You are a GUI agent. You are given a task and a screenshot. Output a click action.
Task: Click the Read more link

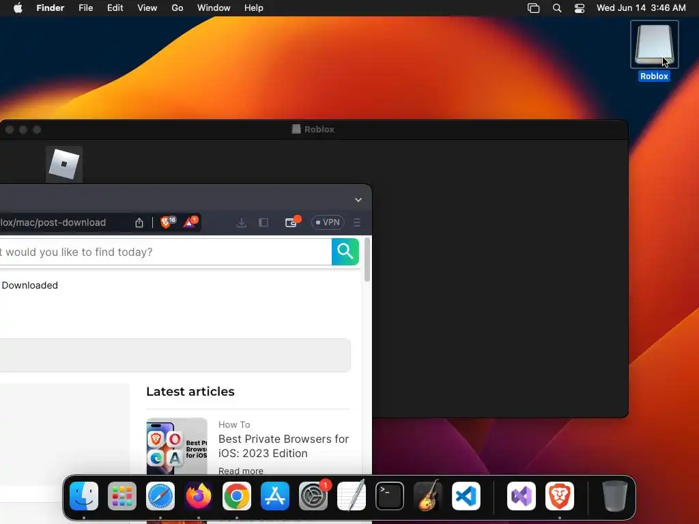pos(241,471)
